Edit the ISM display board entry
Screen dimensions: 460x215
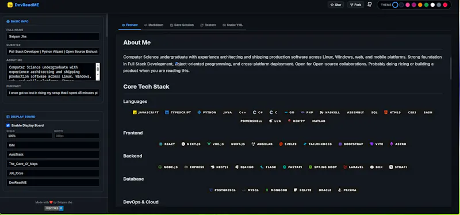[53, 145]
